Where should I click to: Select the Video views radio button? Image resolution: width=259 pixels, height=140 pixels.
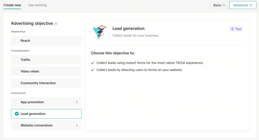(17, 71)
